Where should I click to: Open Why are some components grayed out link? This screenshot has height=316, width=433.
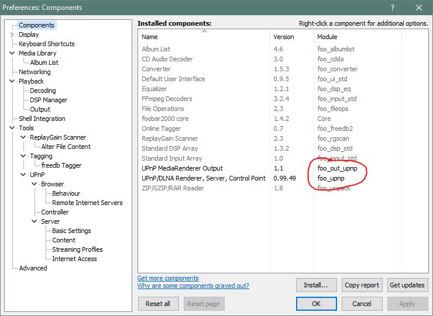tap(193, 286)
